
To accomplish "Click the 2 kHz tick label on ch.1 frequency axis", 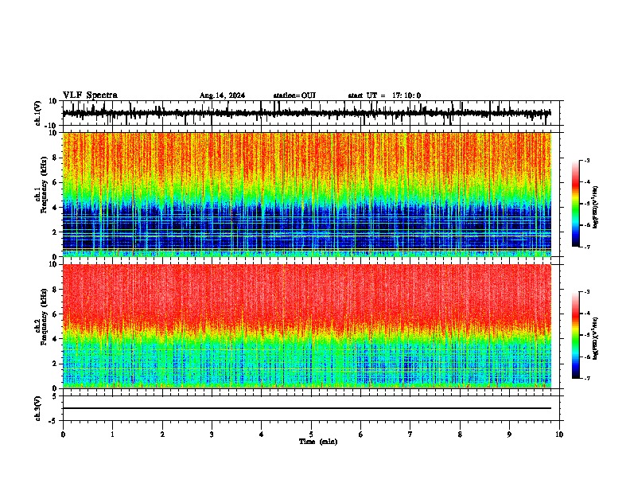I will point(55,232).
